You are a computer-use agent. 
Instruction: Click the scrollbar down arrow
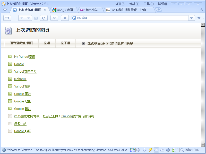pos(203,145)
